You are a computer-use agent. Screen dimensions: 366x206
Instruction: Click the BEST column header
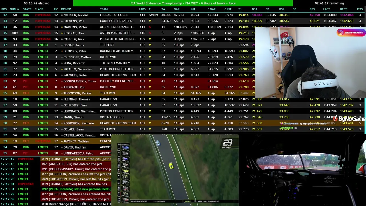point(343,9)
